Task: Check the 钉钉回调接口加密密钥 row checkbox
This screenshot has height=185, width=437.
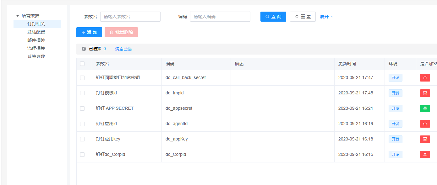Action: (x=82, y=78)
